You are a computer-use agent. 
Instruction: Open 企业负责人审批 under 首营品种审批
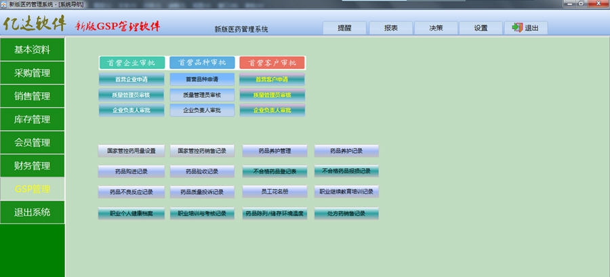pos(202,110)
